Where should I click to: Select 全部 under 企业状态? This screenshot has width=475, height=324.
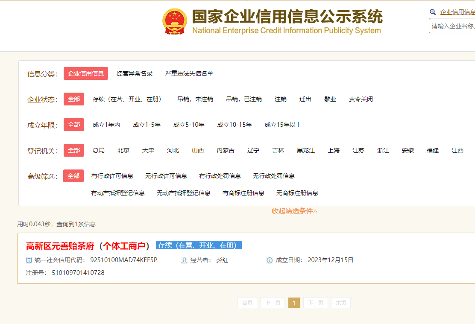point(74,99)
